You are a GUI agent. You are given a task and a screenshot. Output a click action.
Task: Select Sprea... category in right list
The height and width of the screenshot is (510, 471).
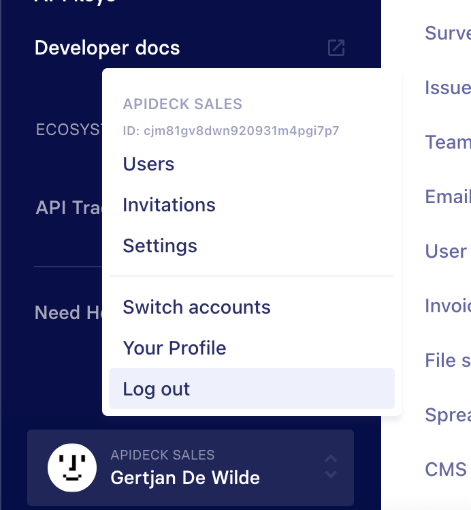tap(448, 415)
